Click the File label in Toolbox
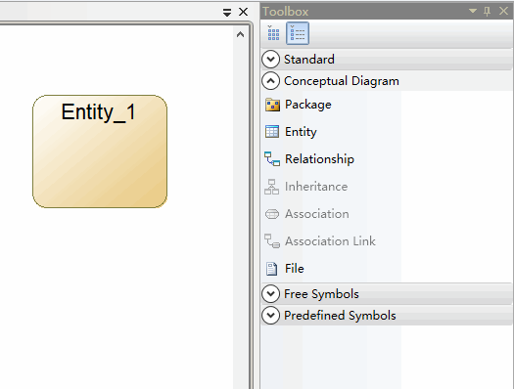Viewport: 514px width, 389px height. pos(295,269)
